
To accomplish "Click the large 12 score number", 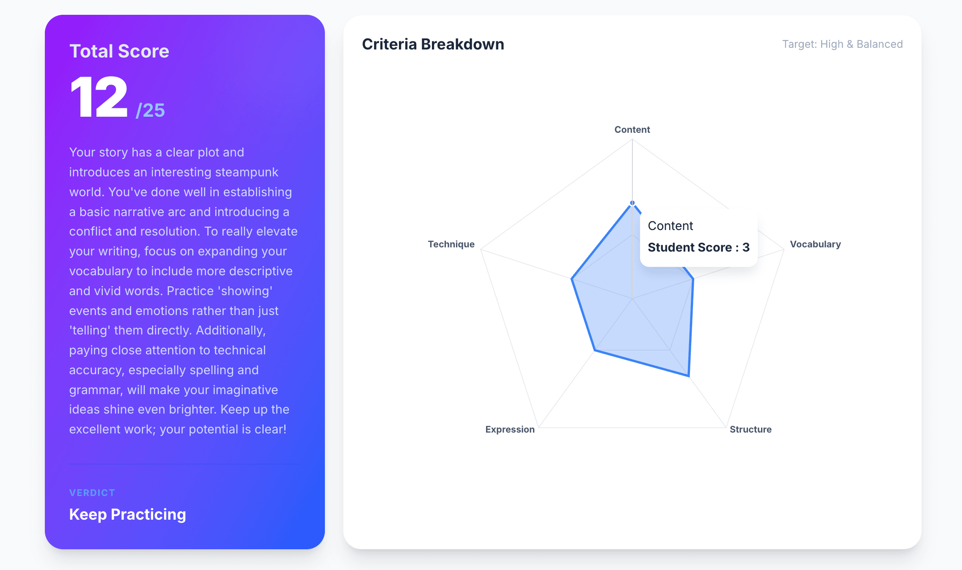I will coord(99,98).
